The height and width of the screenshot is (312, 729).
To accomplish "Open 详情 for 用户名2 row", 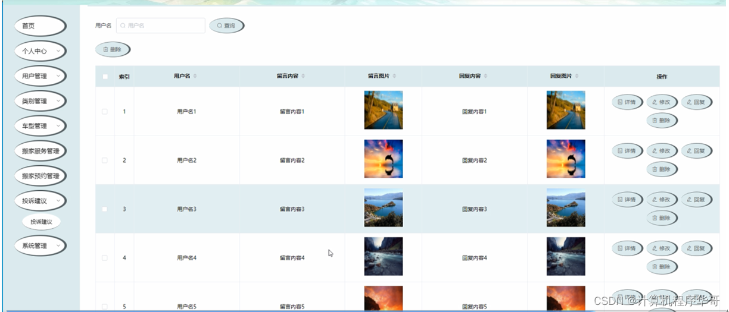I will 627,151.
